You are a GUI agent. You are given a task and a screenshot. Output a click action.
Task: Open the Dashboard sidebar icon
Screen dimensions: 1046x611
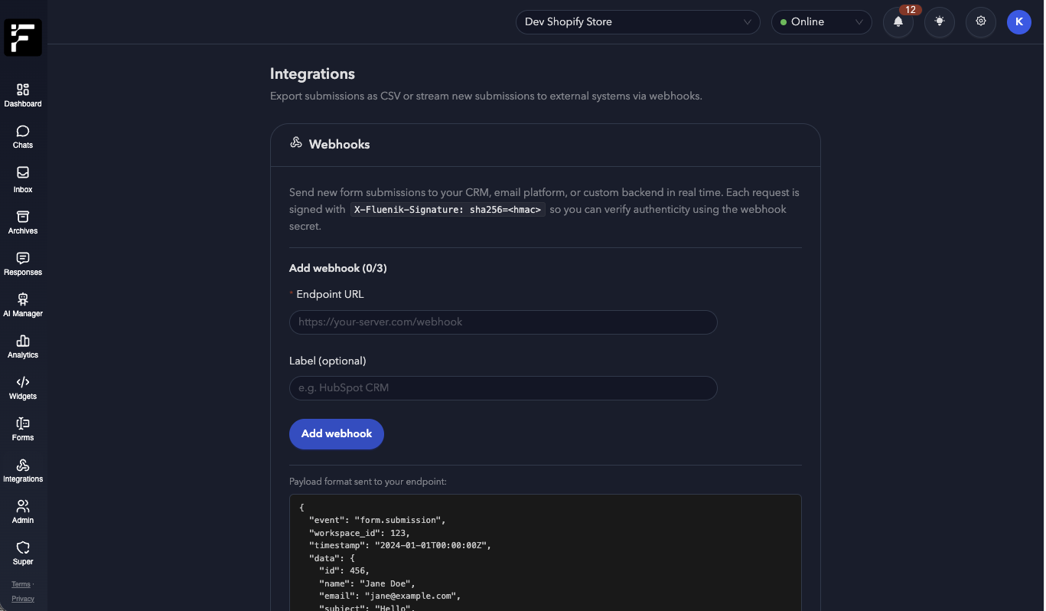[x=23, y=90]
